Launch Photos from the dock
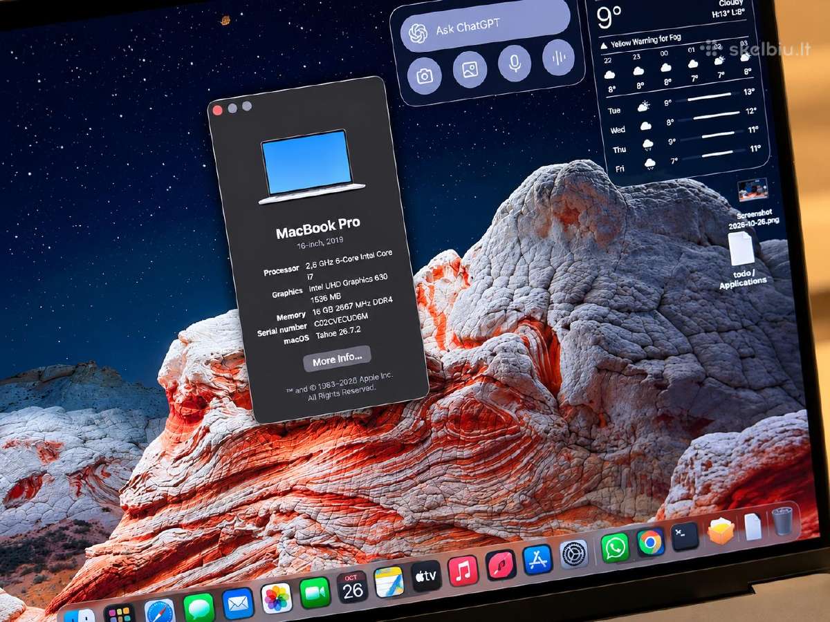The height and width of the screenshot is (622, 830). [x=277, y=598]
